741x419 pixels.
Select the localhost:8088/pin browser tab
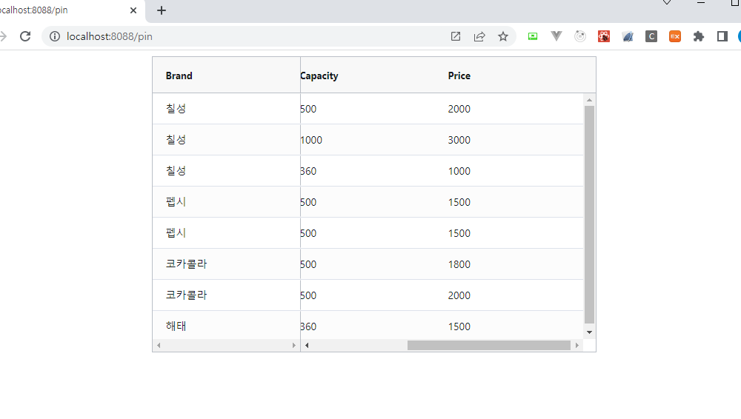[71, 10]
